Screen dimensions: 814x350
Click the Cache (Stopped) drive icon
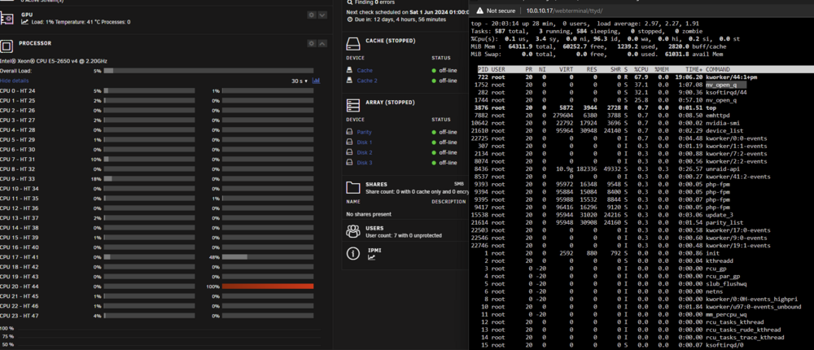[353, 44]
